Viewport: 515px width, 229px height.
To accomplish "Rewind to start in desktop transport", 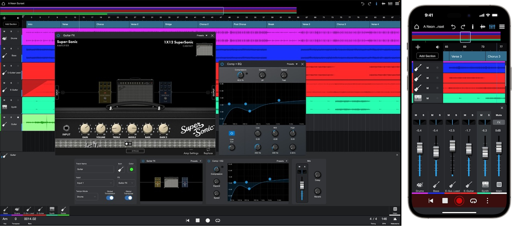I will pyautogui.click(x=187, y=220).
